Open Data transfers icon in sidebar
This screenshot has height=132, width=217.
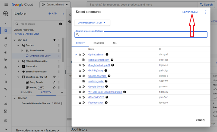(x=6, y=38)
